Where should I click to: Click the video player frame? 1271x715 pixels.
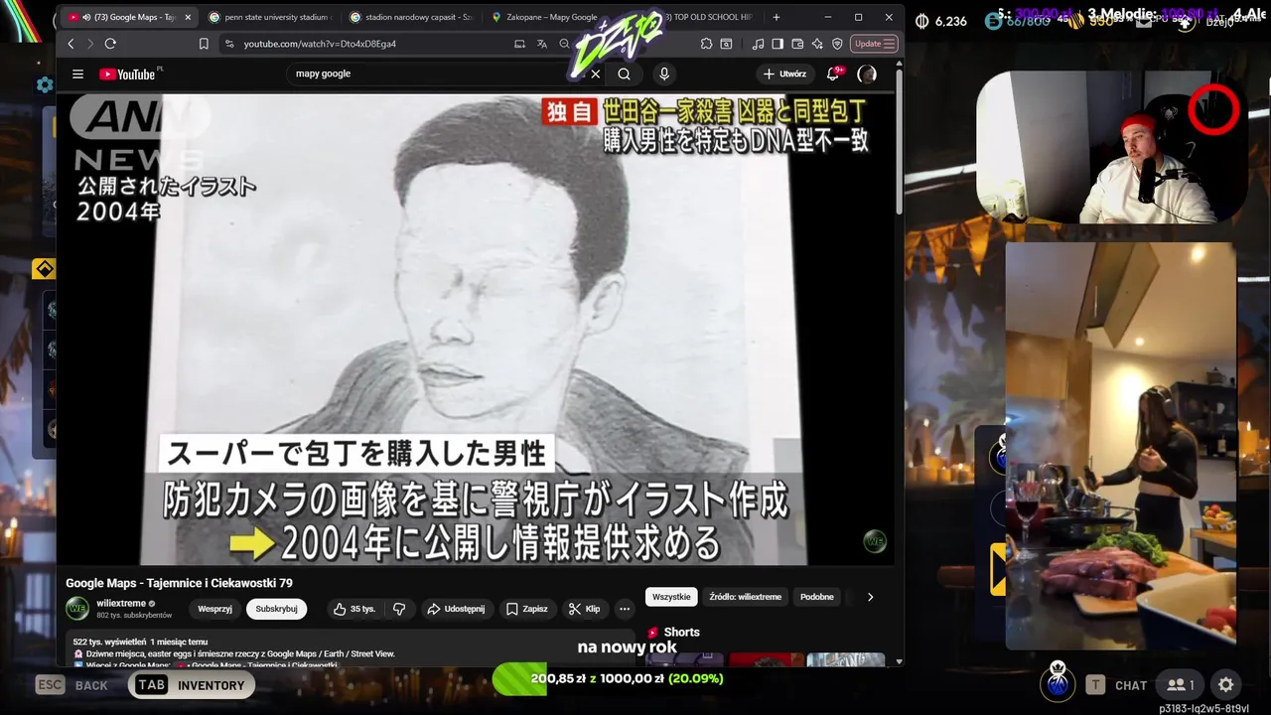[x=477, y=330]
